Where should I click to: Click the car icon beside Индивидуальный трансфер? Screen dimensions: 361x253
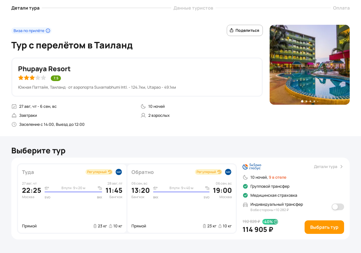(x=245, y=205)
